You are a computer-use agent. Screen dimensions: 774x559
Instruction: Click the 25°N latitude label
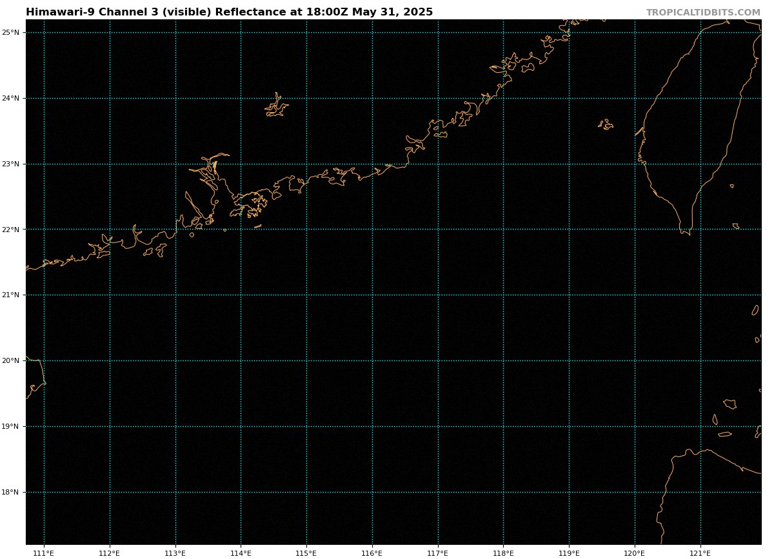(x=12, y=33)
